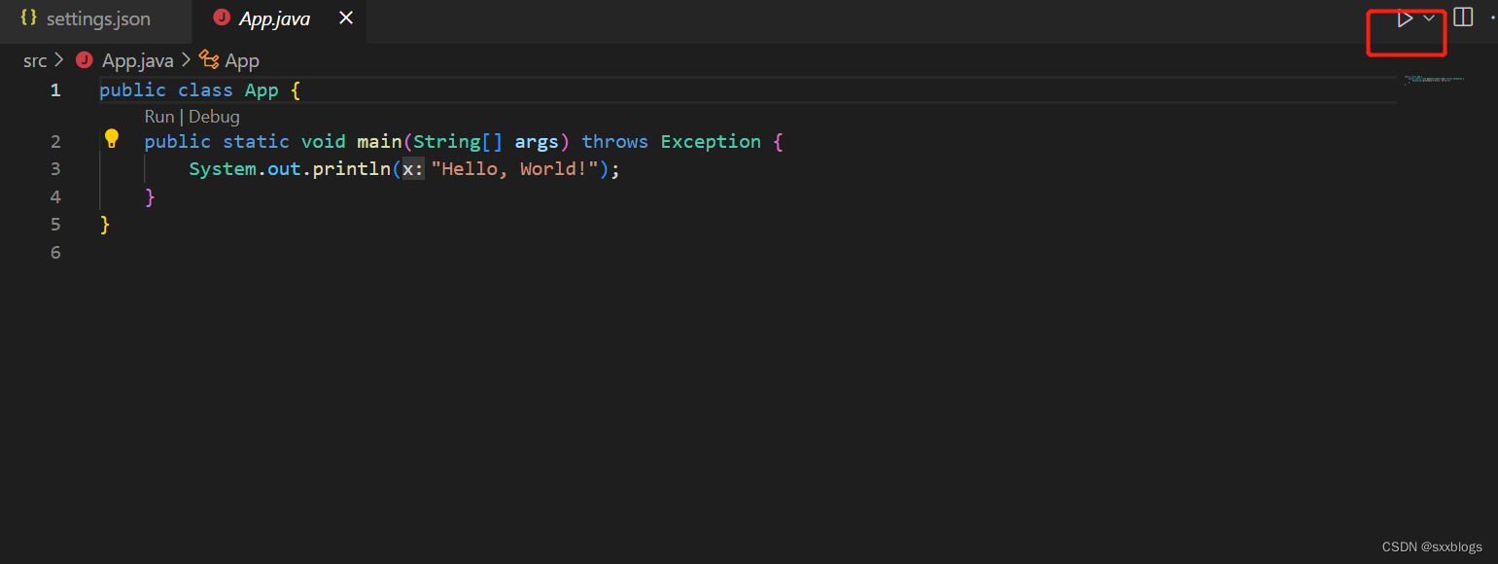Click the Debug code lens link
The height and width of the screenshot is (564, 1498).
[214, 116]
